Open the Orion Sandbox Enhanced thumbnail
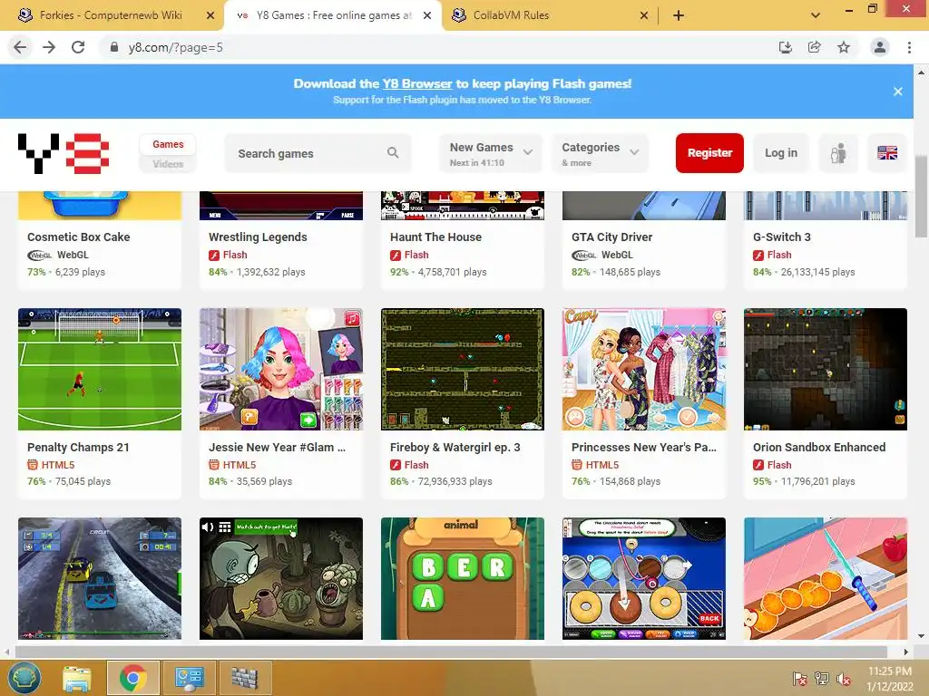The width and height of the screenshot is (929, 696). (826, 369)
